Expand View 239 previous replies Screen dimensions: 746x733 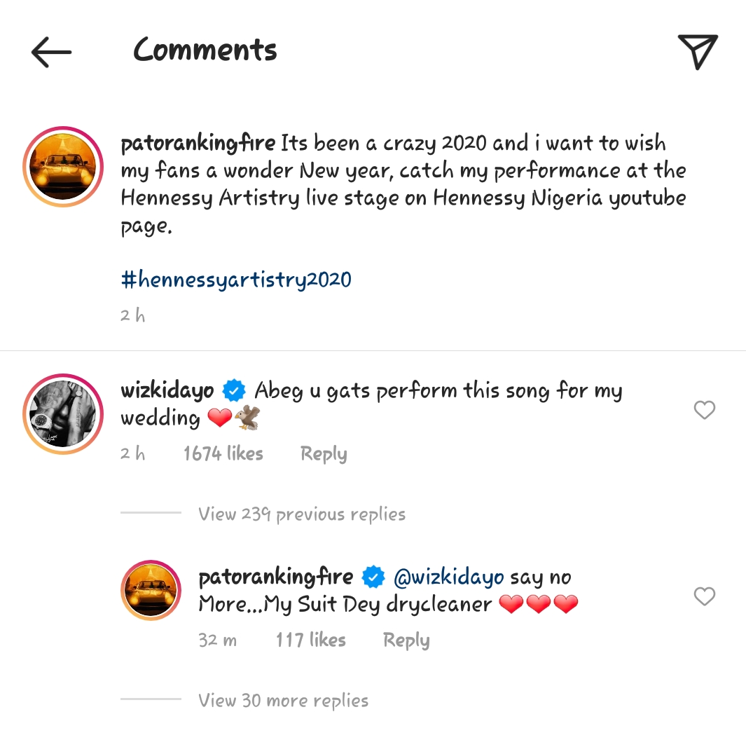302,514
